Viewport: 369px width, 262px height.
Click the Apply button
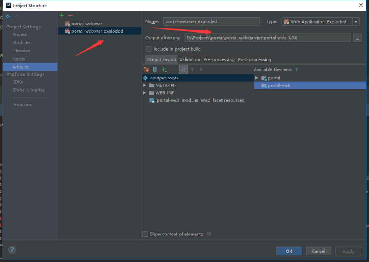348,251
